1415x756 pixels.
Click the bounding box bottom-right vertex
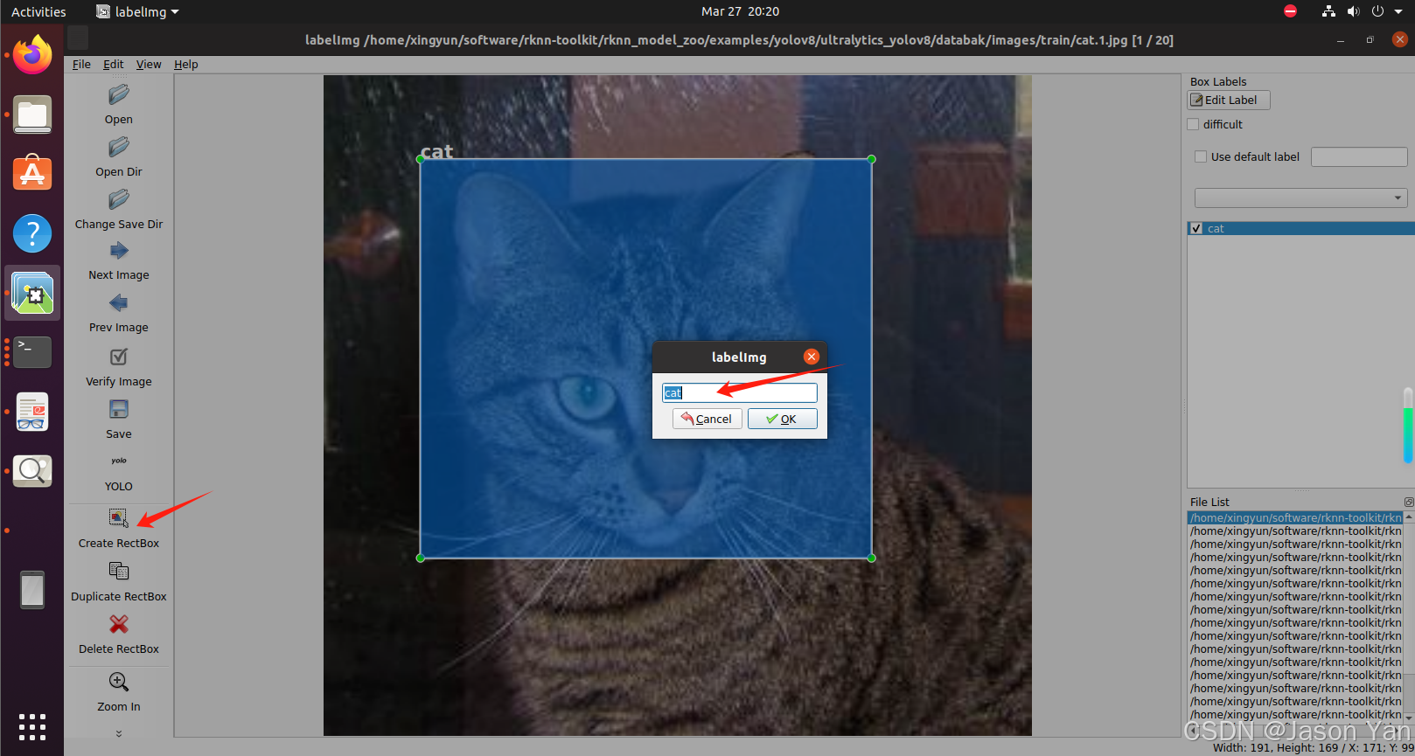tap(872, 558)
